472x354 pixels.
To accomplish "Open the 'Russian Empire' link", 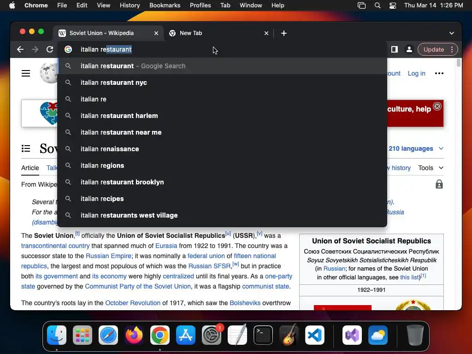I will coord(108,256).
